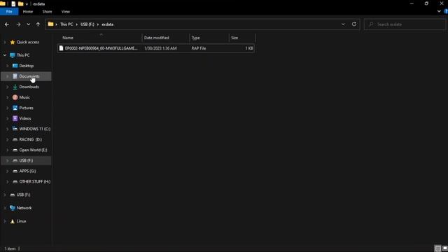Image resolution: width=448 pixels, height=252 pixels.
Task: Go up one folder level
Action: (38, 24)
